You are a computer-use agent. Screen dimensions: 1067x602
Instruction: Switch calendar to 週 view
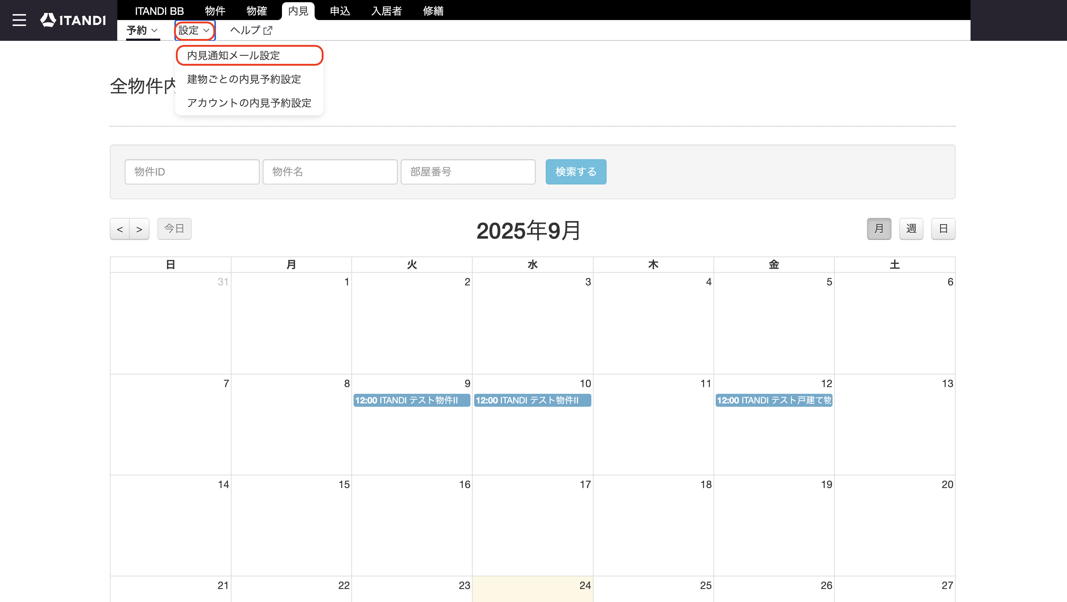pos(911,229)
